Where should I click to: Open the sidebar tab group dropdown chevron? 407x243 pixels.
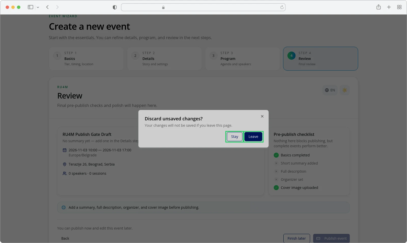[38, 7]
